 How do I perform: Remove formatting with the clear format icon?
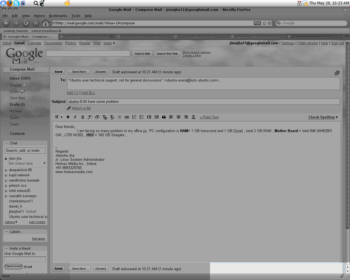(x=193, y=117)
